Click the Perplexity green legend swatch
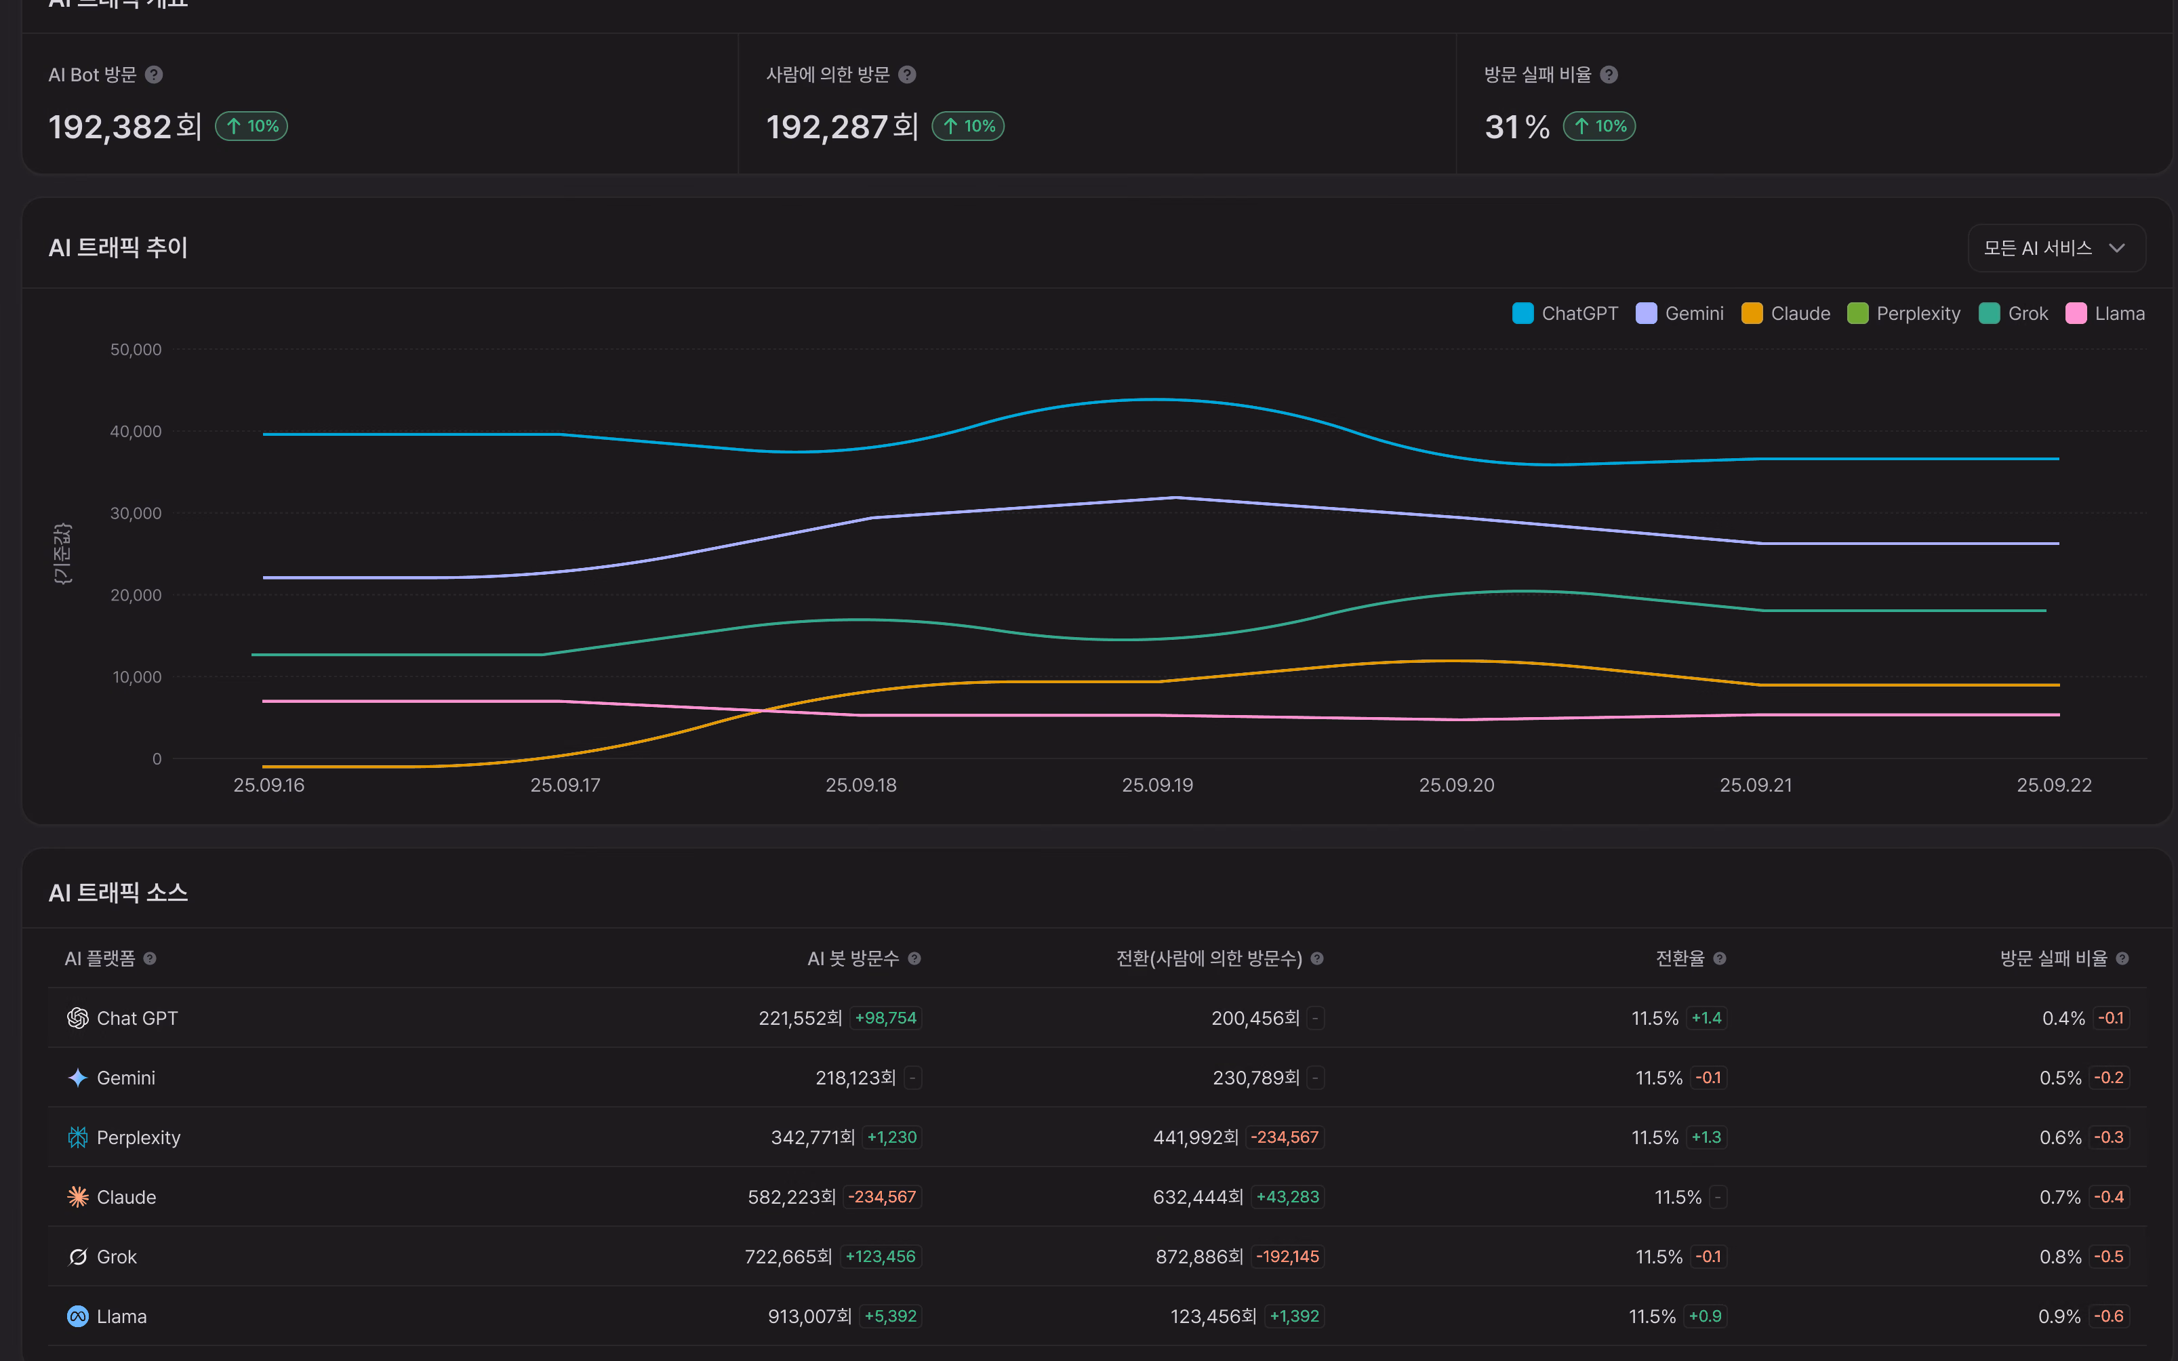The width and height of the screenshot is (2178, 1361). [1857, 313]
